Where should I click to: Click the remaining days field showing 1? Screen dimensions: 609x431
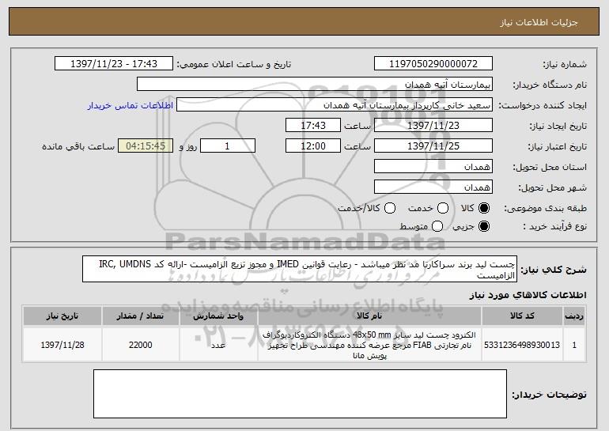(228, 146)
